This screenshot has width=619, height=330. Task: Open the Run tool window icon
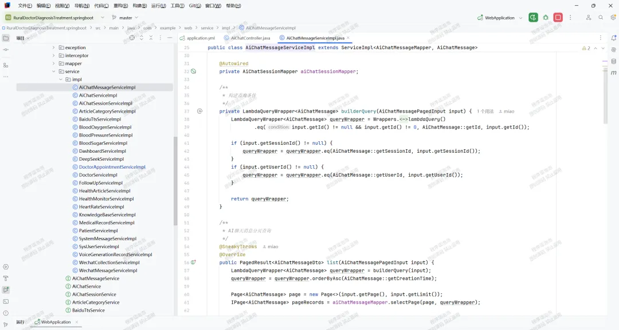(6, 290)
